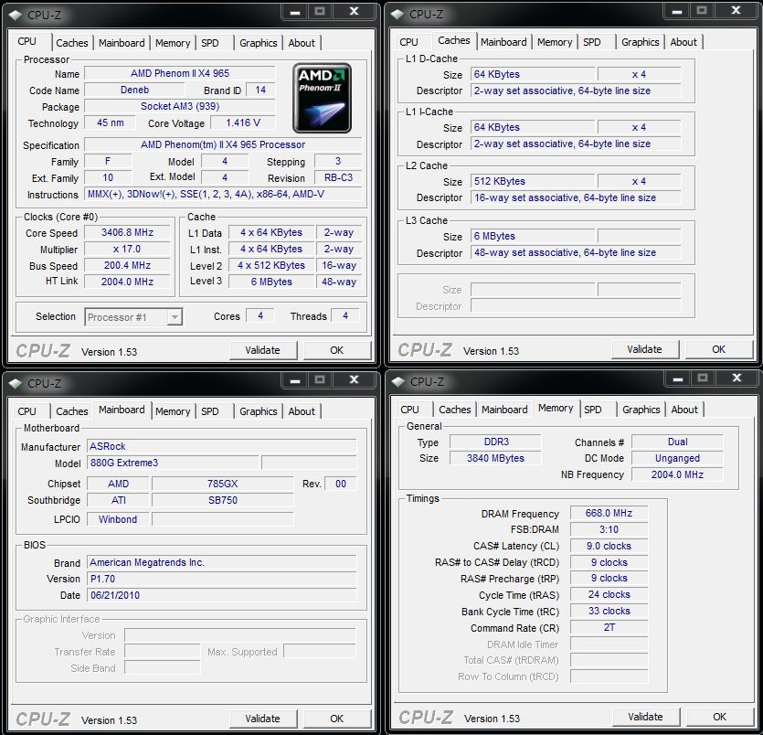Select Mainboard tab in the Caches window

503,42
